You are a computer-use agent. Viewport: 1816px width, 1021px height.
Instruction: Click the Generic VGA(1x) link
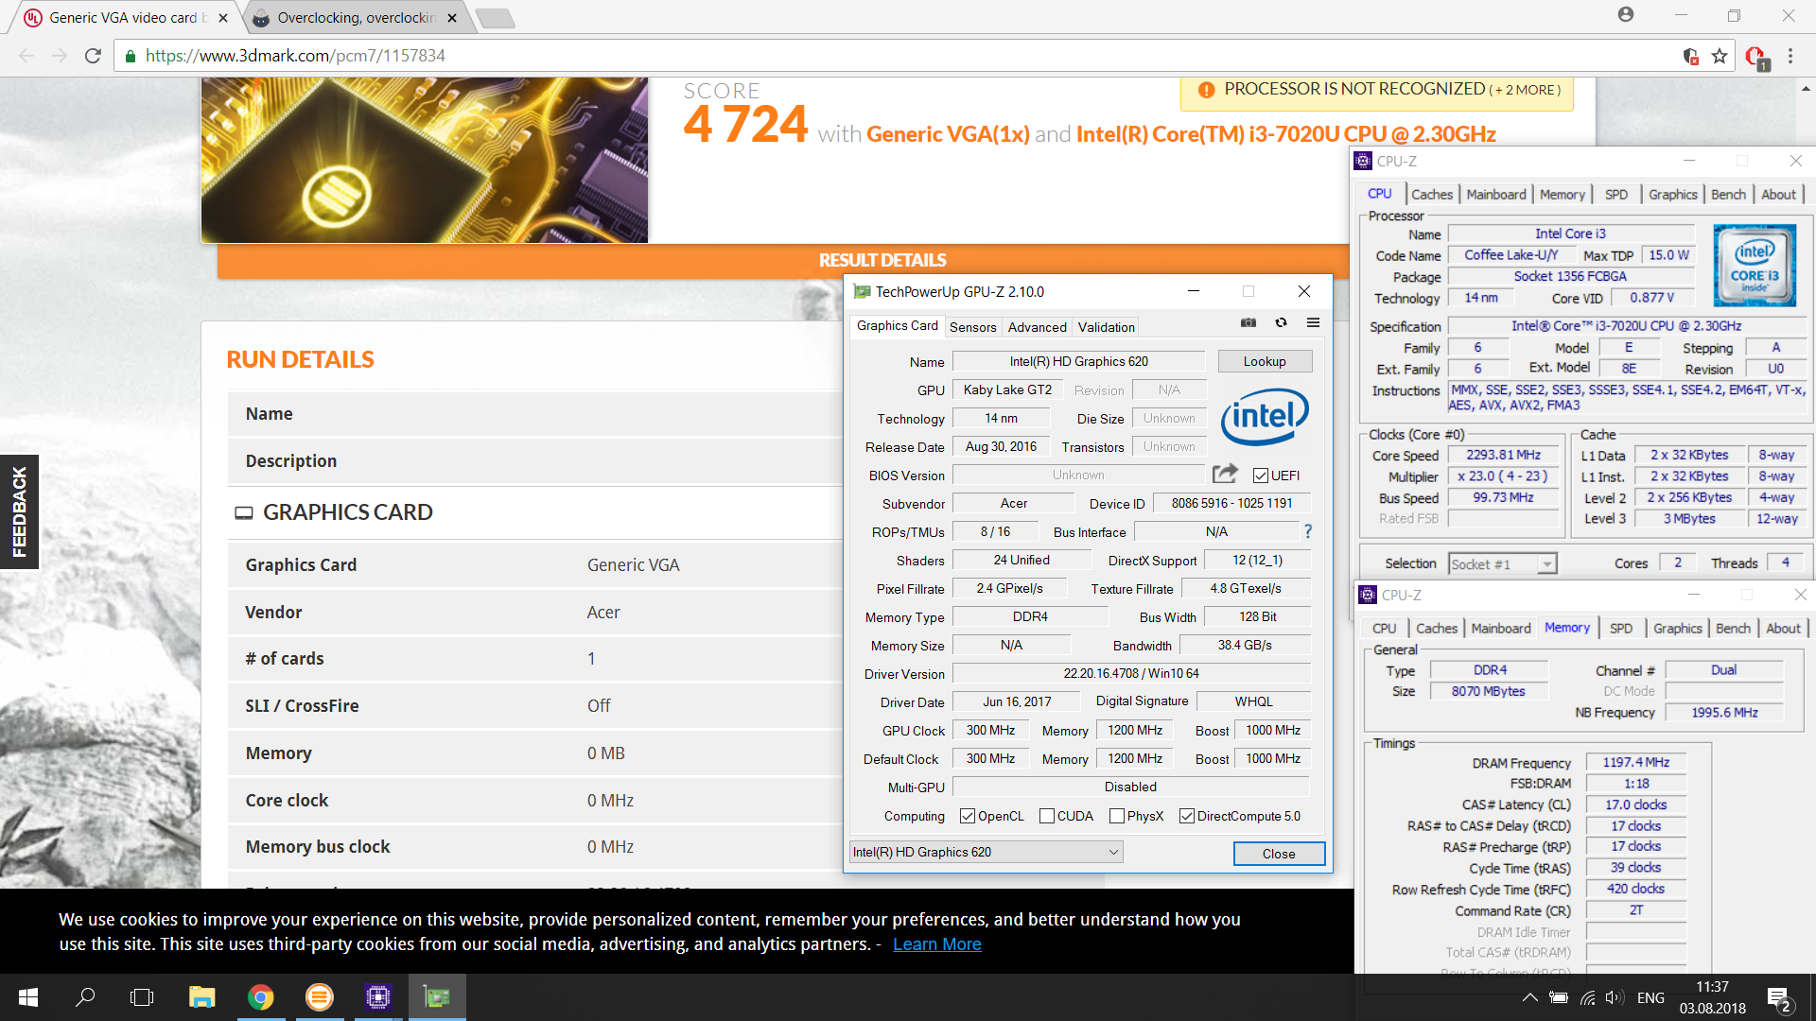[947, 134]
